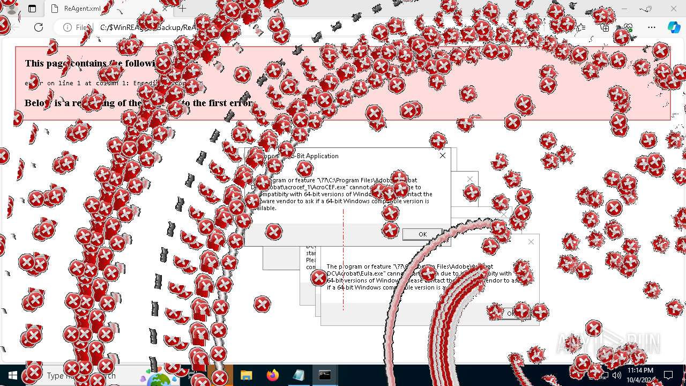Viewport: 686px width, 386px height.
Task: Switch to the command prompt window
Action: (x=325, y=375)
